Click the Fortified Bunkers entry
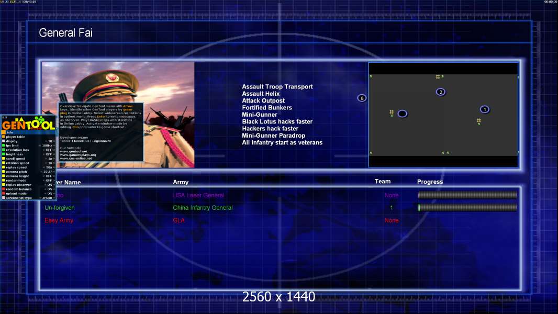This screenshot has height=314, width=558. tap(267, 108)
